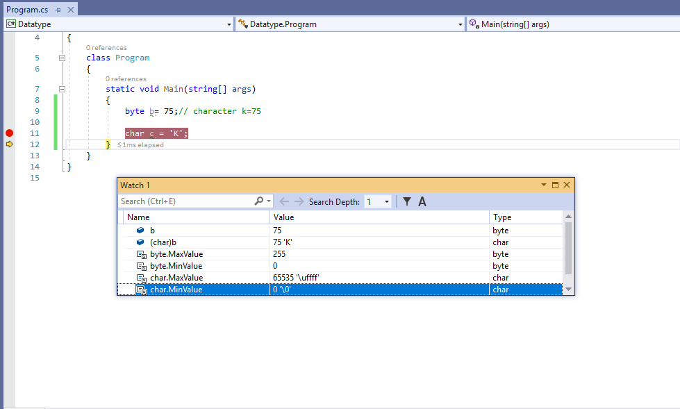Click the forward navigation arrow in Watch toolbar

[x=297, y=201]
